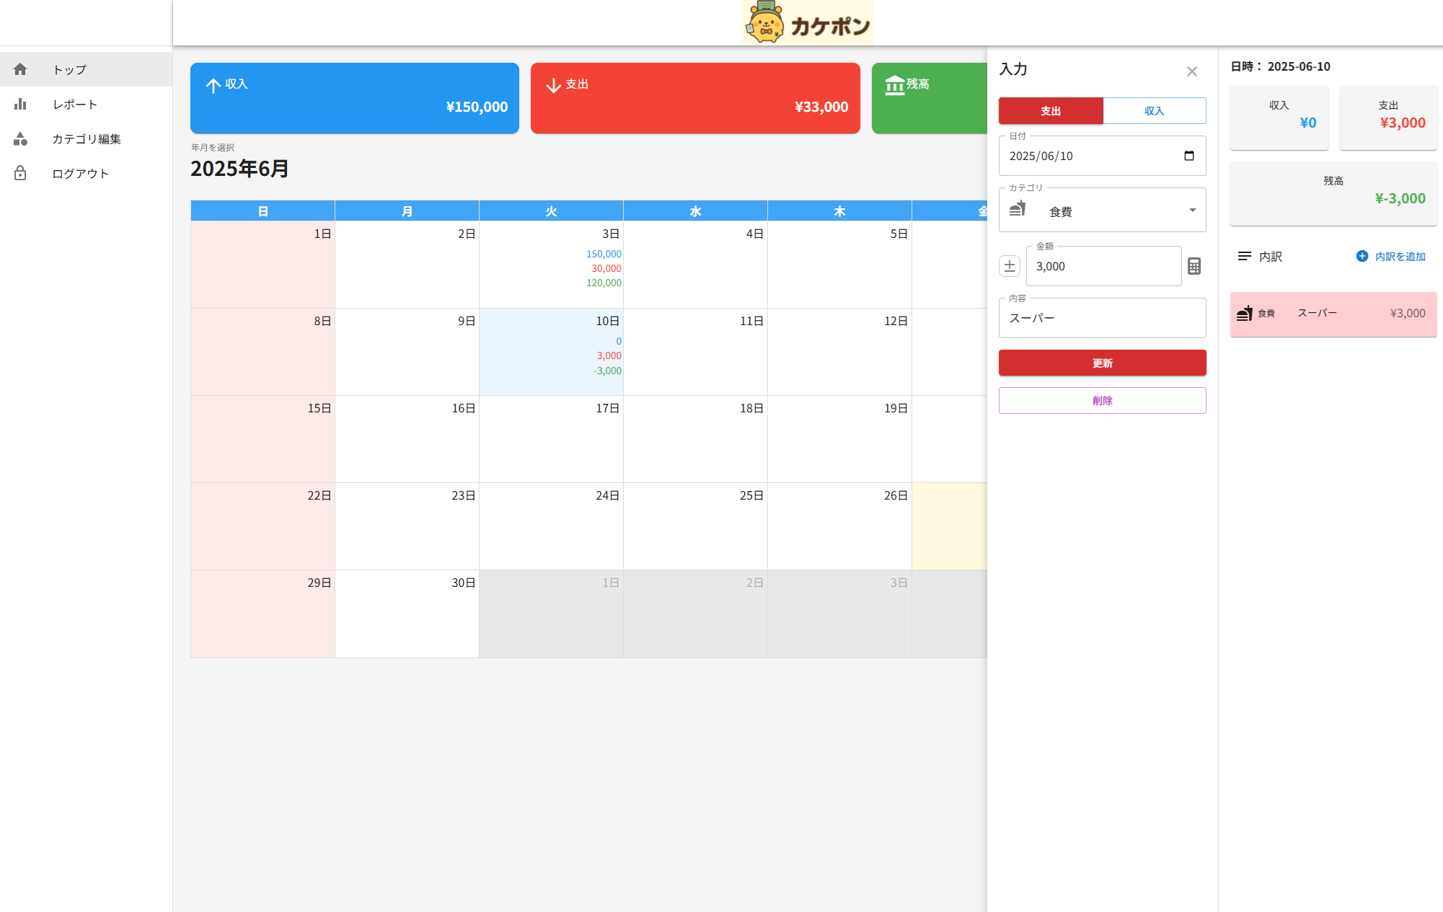
Task: Click the 内容 field showing スーパー
Action: tap(1102, 318)
